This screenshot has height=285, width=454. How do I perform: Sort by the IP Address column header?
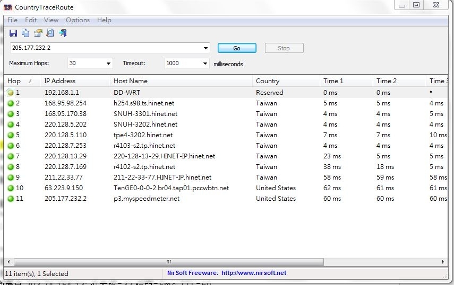[75, 81]
